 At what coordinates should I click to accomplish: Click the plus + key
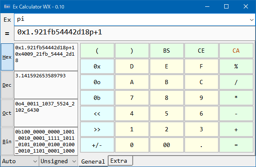236,129
